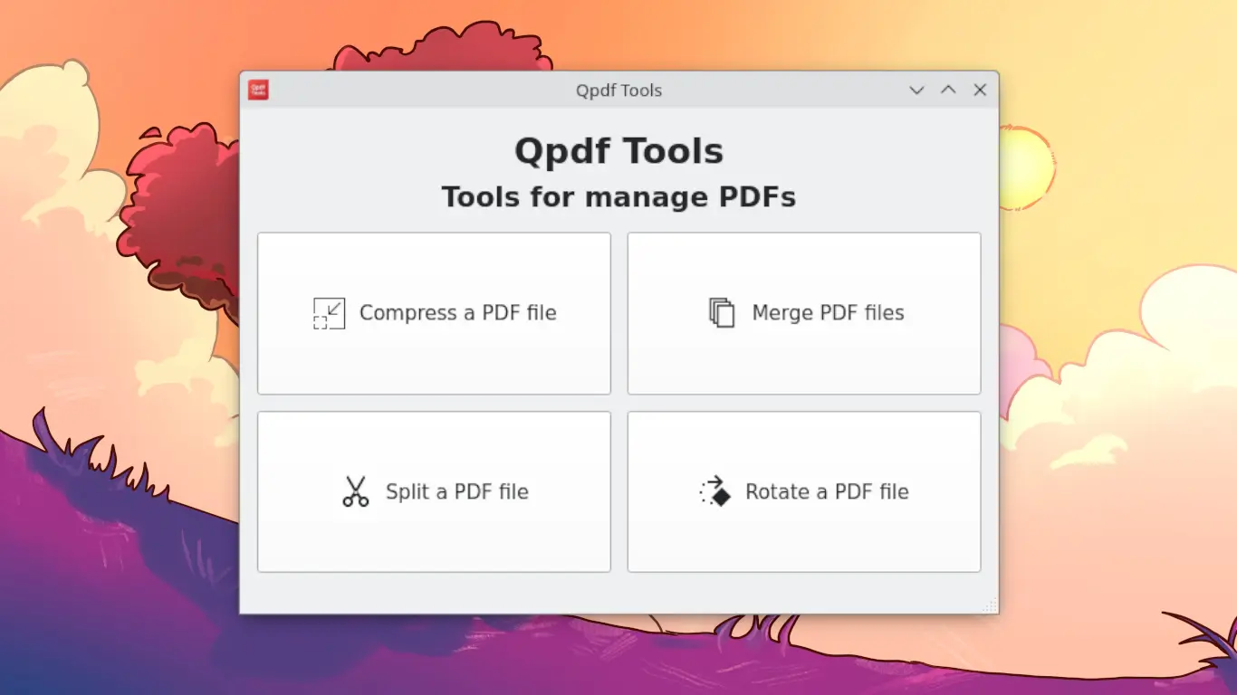Click the resize grip at bottom-right corner
The image size is (1237, 695).
[x=988, y=605]
